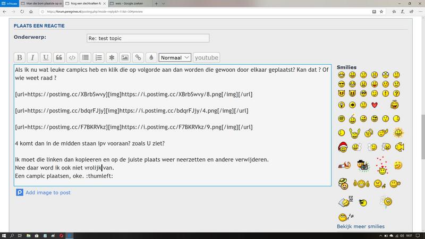Viewport: 425px width, 239px height.
Task: Insert the Santa hat smiley
Action: point(343,147)
